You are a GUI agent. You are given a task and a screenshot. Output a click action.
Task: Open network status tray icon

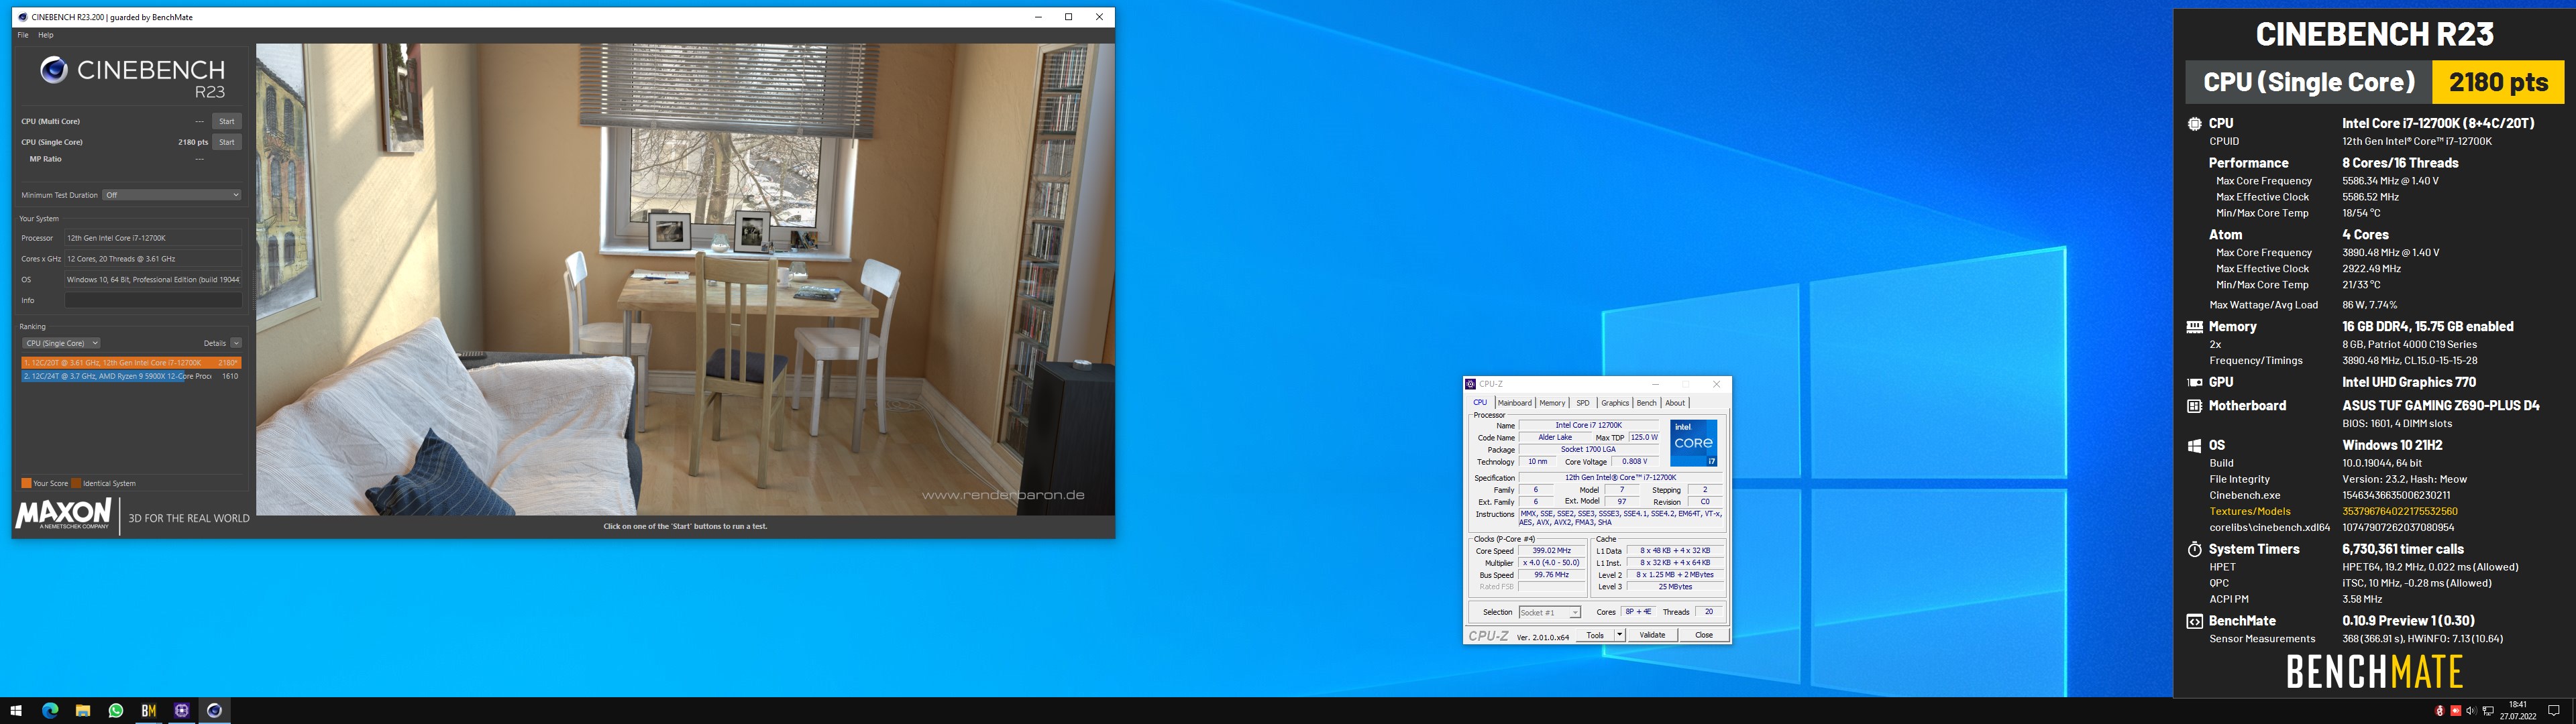(x=2487, y=711)
